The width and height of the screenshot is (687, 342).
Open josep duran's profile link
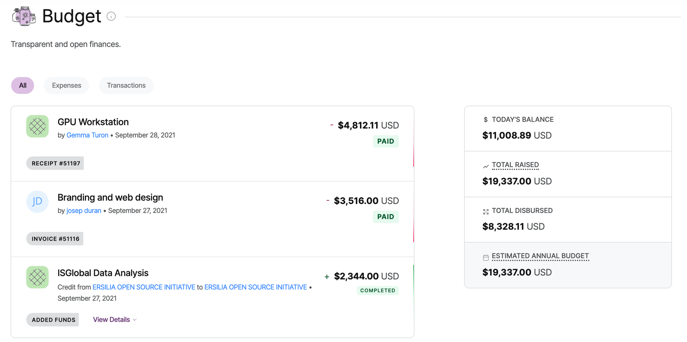pos(84,211)
